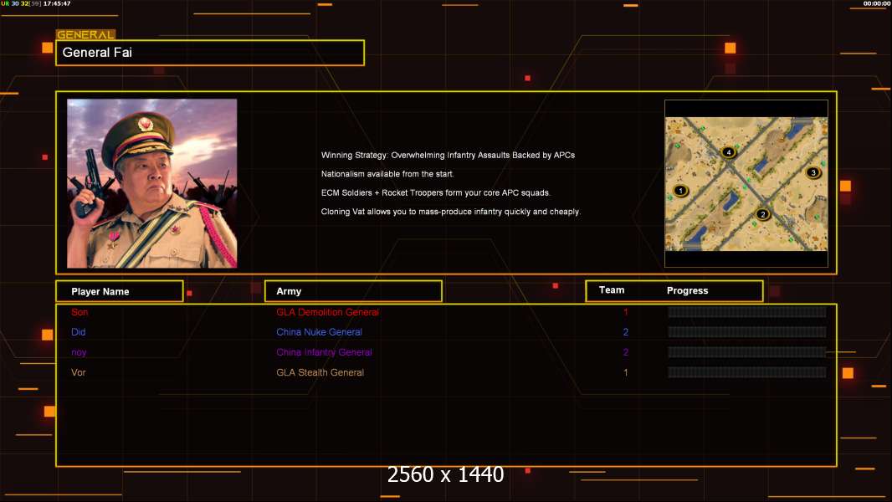The image size is (892, 502).
Task: Click team number for player noy
Action: pyautogui.click(x=626, y=352)
